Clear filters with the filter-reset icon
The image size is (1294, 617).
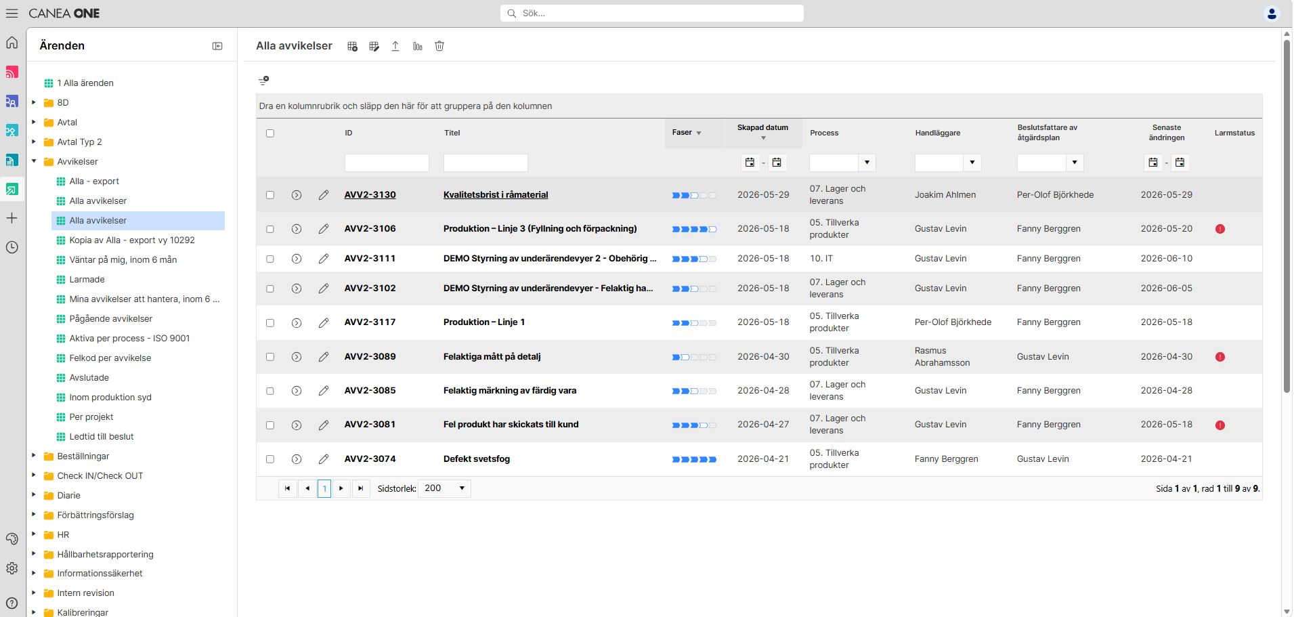click(x=264, y=81)
